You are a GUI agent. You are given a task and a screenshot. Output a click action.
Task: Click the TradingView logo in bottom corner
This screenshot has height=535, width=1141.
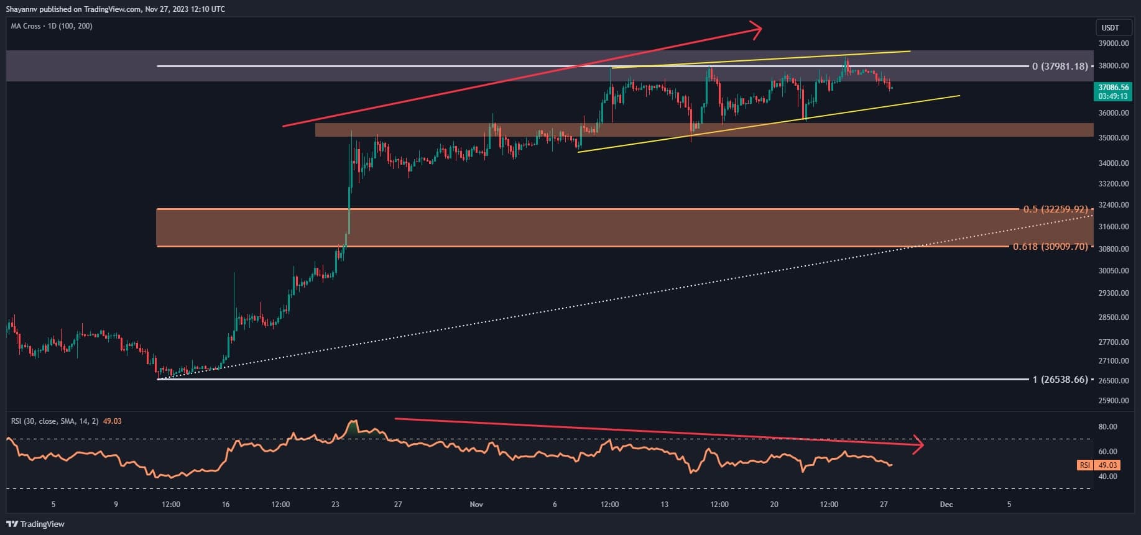(35, 524)
